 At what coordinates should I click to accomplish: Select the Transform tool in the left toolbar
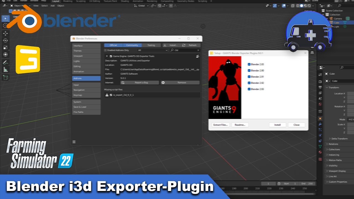coord(6,54)
